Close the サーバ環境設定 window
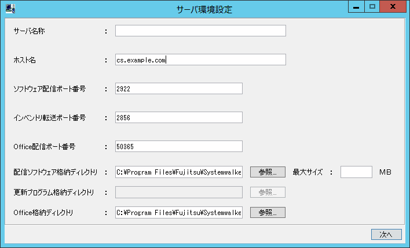The width and height of the screenshot is (410, 248). 393,7
